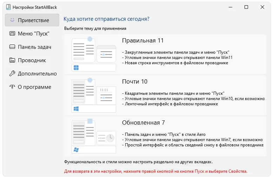Switch to Меню "Пуск" tab
Viewport: 274px width, 179px height.
click(32, 33)
